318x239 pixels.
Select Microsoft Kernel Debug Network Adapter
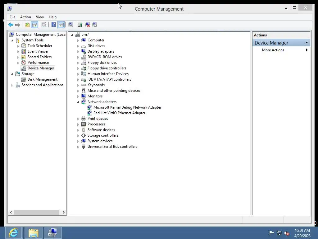point(127,107)
